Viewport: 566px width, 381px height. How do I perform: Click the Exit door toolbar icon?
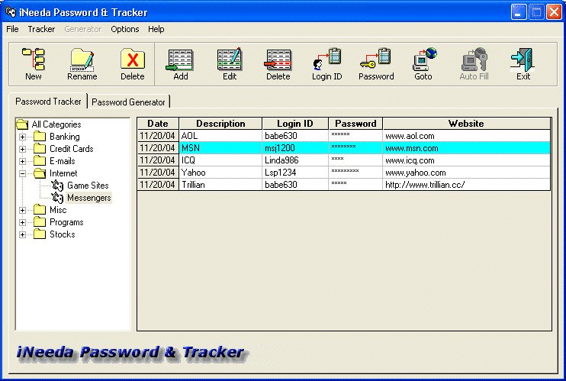(522, 60)
